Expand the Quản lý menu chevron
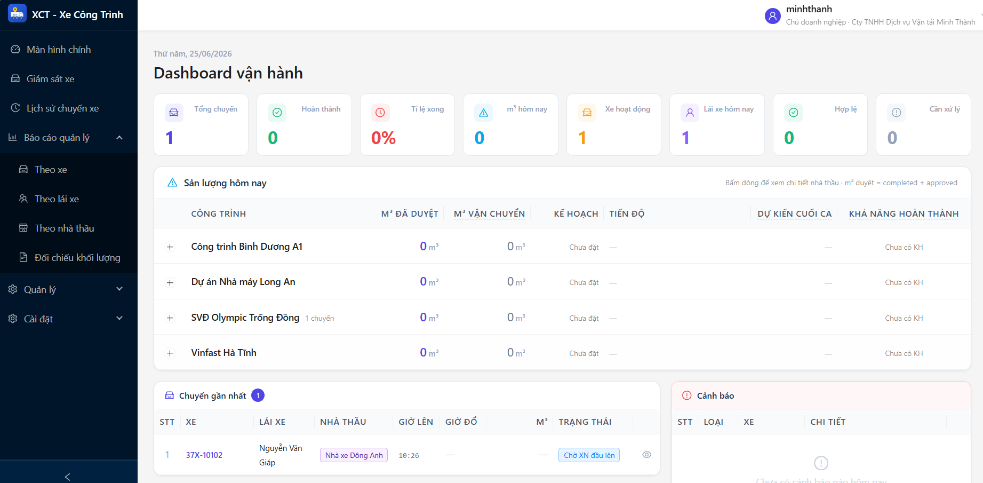Image resolution: width=983 pixels, height=483 pixels. coord(119,289)
